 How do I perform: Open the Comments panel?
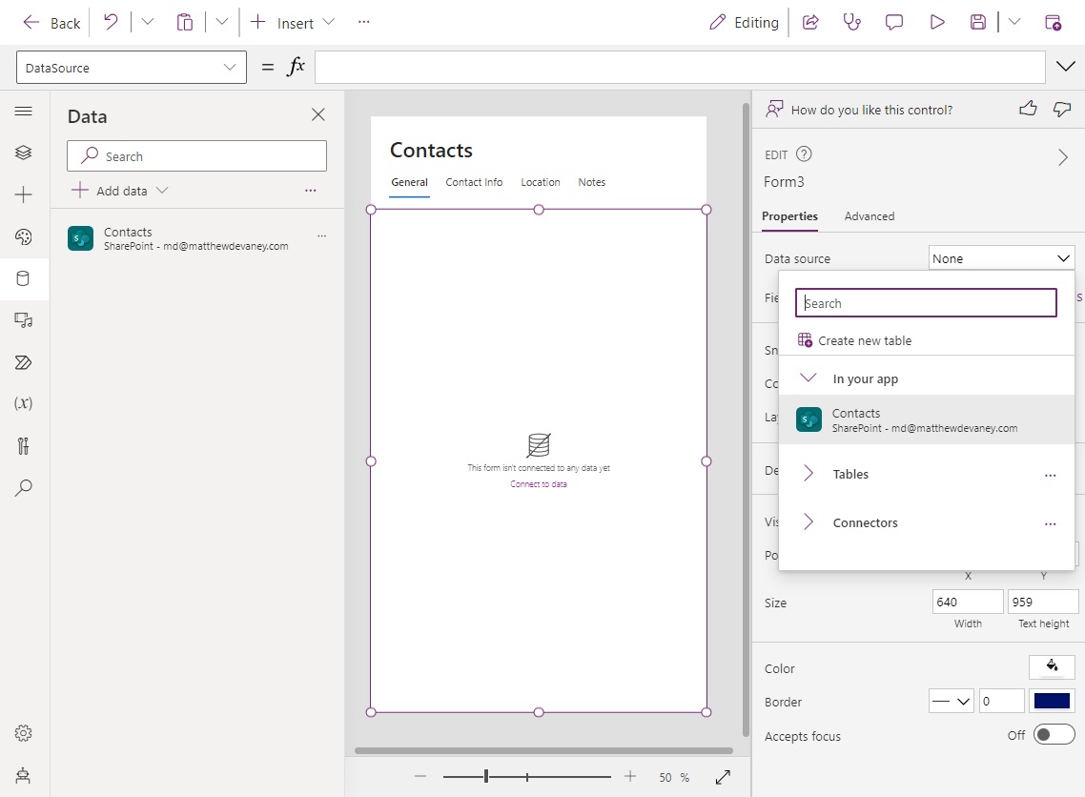pos(893,22)
